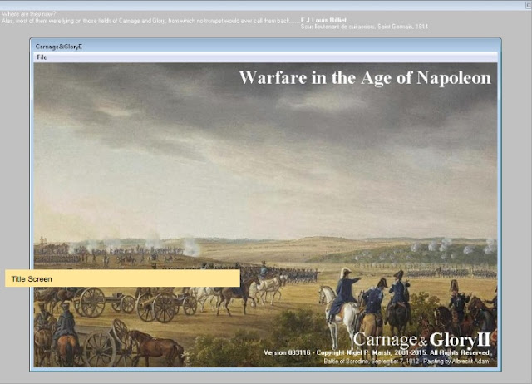Screen dimensions: 532x384
Task: Click the Battle of Borodino painting credit
Action: [406, 362]
